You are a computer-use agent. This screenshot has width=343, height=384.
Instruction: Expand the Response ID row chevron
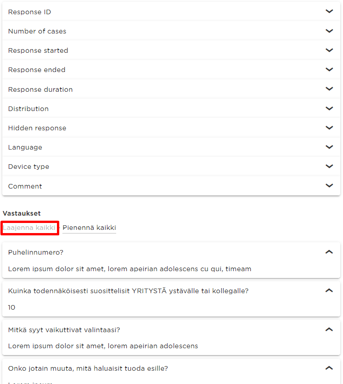click(329, 11)
